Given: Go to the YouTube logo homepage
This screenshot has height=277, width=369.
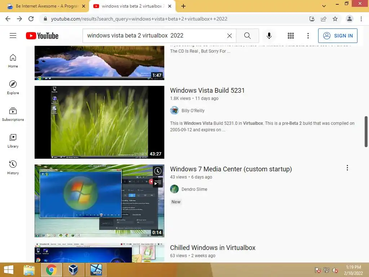Looking at the screenshot, I should pyautogui.click(x=42, y=36).
